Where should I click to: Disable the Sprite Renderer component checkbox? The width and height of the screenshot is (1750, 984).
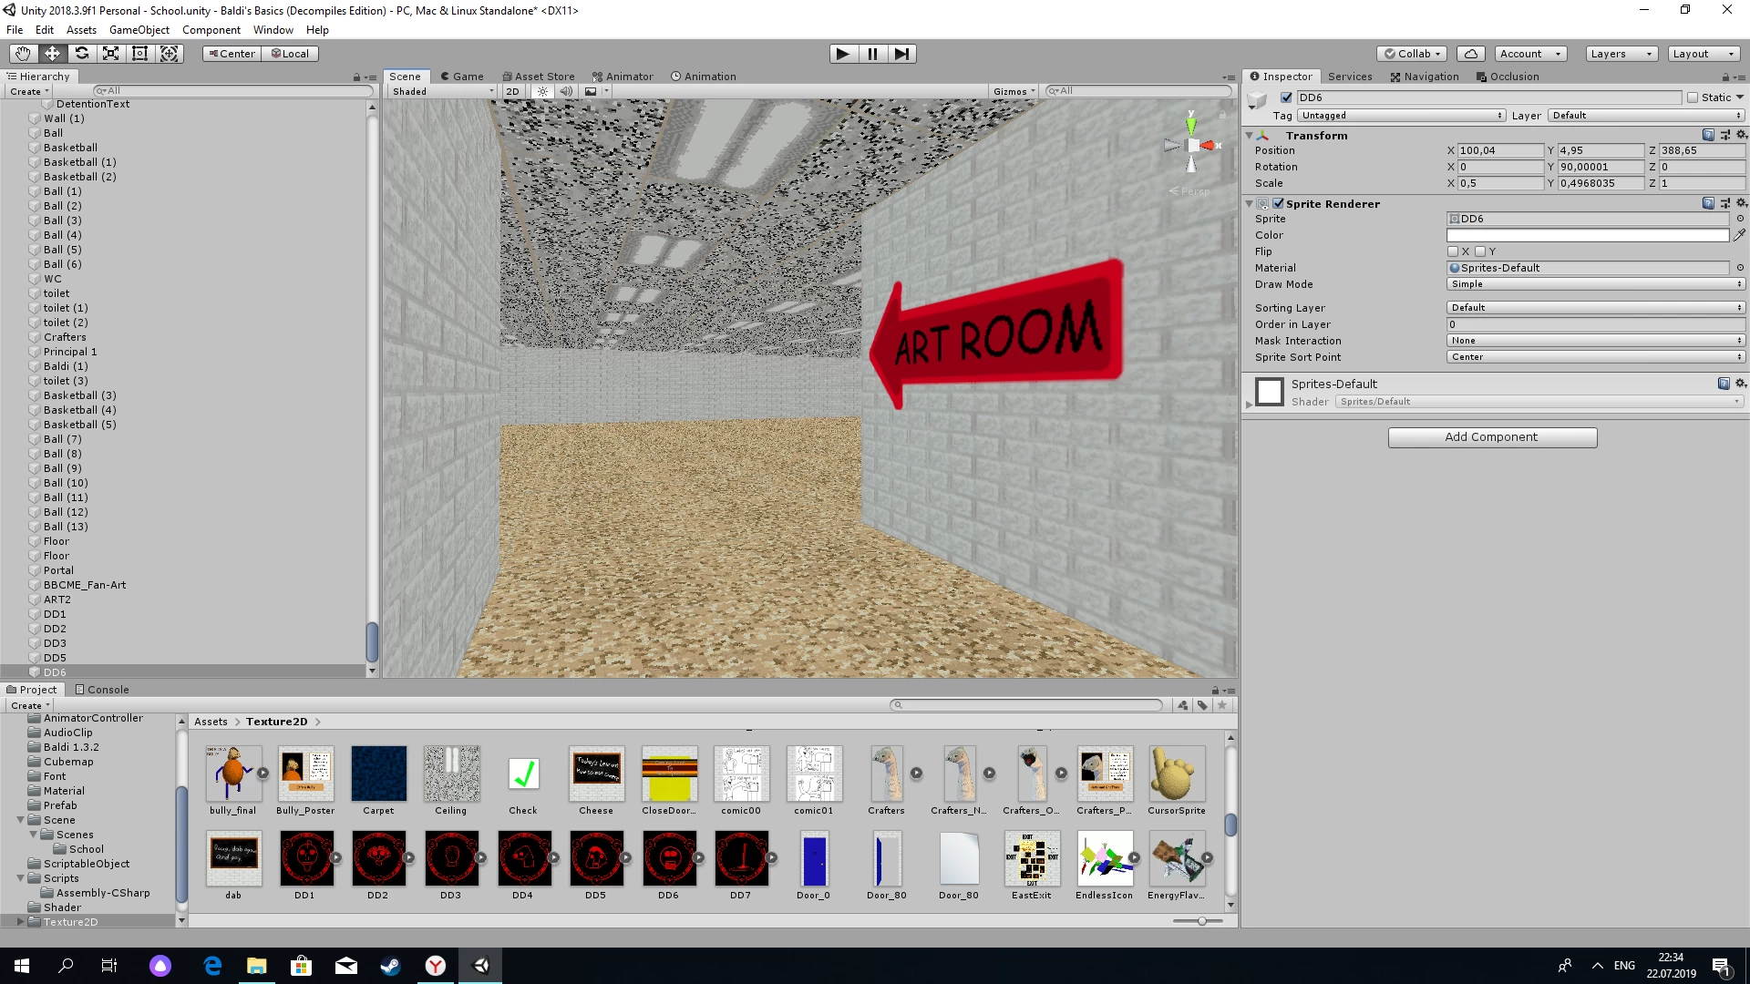click(x=1278, y=204)
